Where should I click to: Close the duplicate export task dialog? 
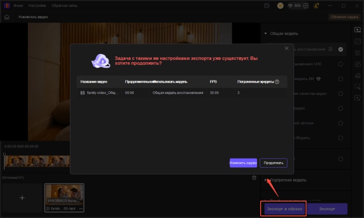coord(287,48)
